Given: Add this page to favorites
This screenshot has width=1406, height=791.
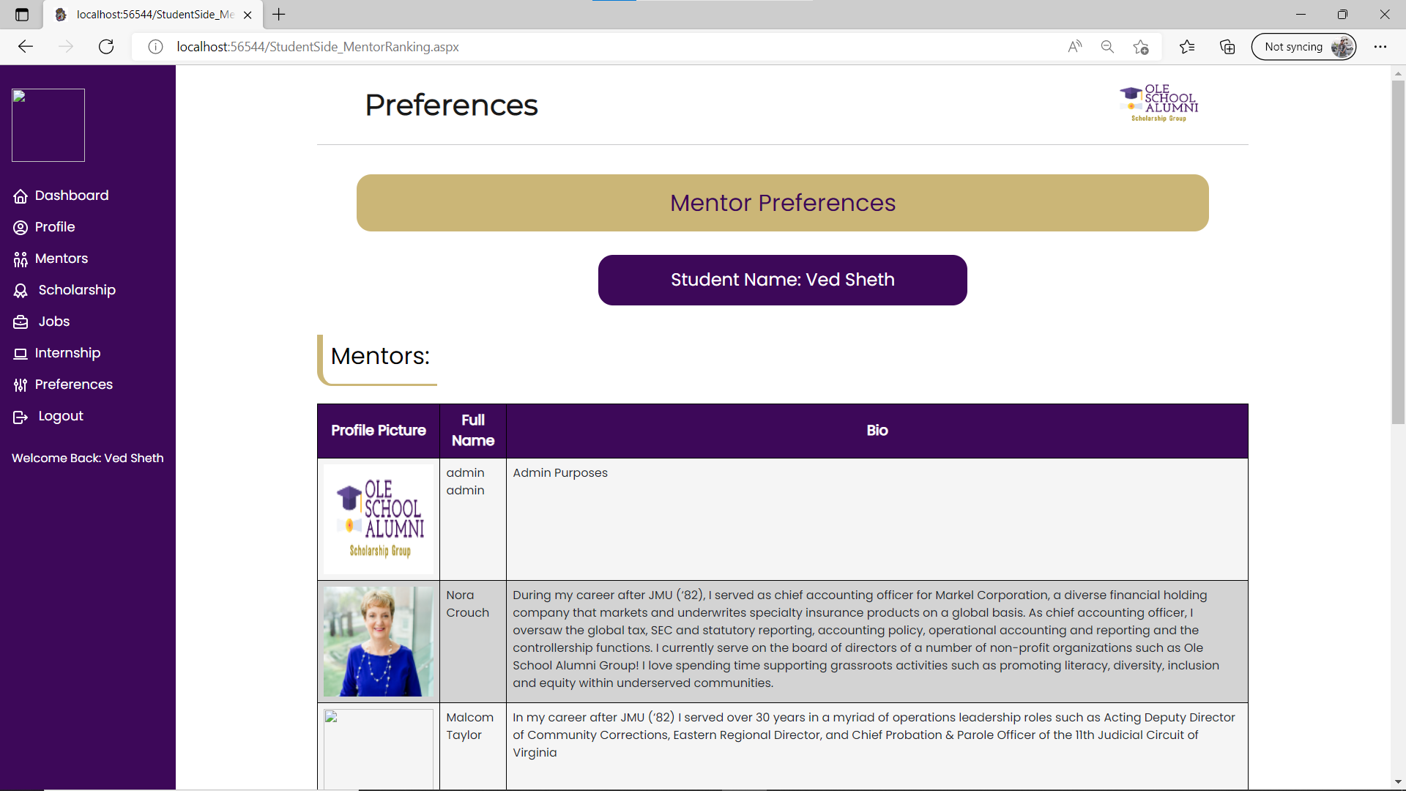Looking at the screenshot, I should (x=1140, y=47).
